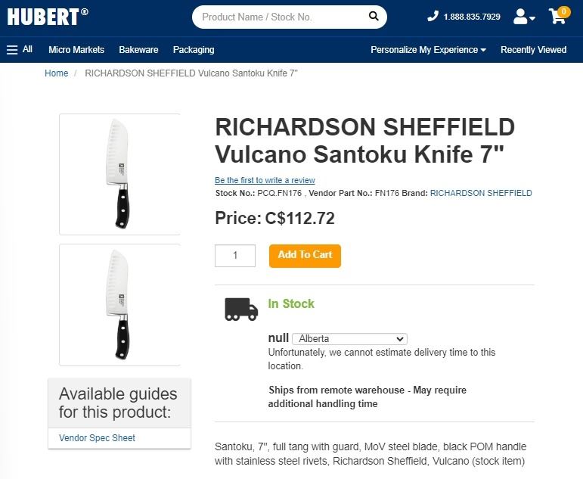Follow the RICHARDSON SHEFFIELD brand link

point(481,194)
